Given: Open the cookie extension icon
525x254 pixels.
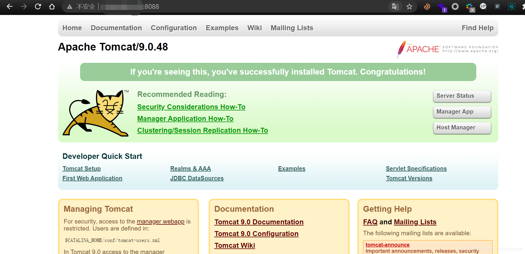Looking at the screenshot, I should click(427, 6).
